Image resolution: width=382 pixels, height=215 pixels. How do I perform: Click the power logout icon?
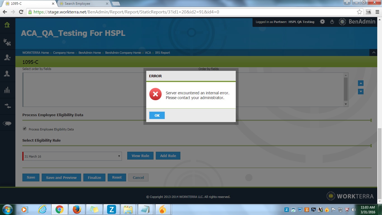pyautogui.click(x=332, y=22)
